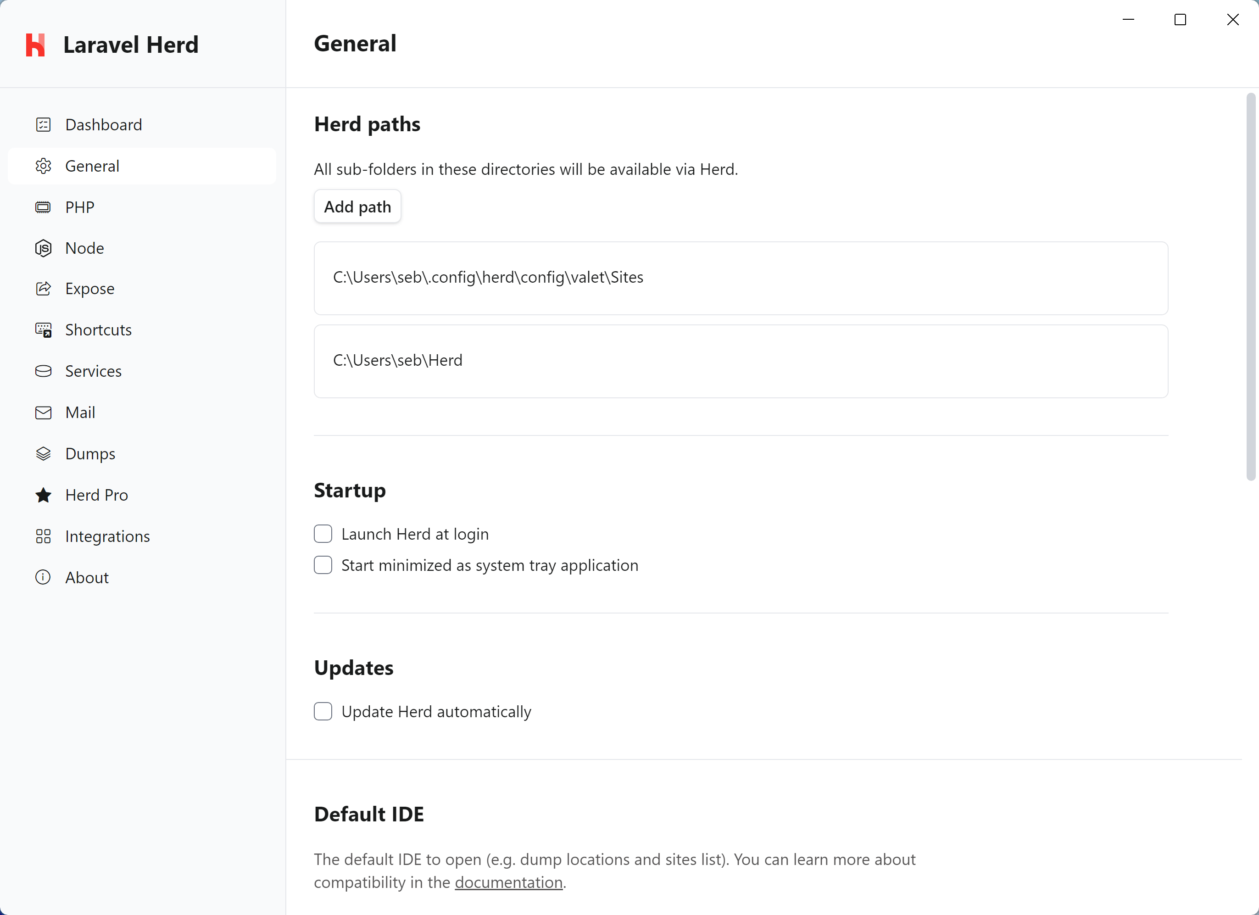Viewport: 1259px width, 915px height.
Task: Click the Node.js icon in sidebar
Action: click(x=43, y=248)
